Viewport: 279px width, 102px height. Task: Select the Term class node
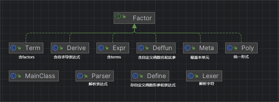26,48
